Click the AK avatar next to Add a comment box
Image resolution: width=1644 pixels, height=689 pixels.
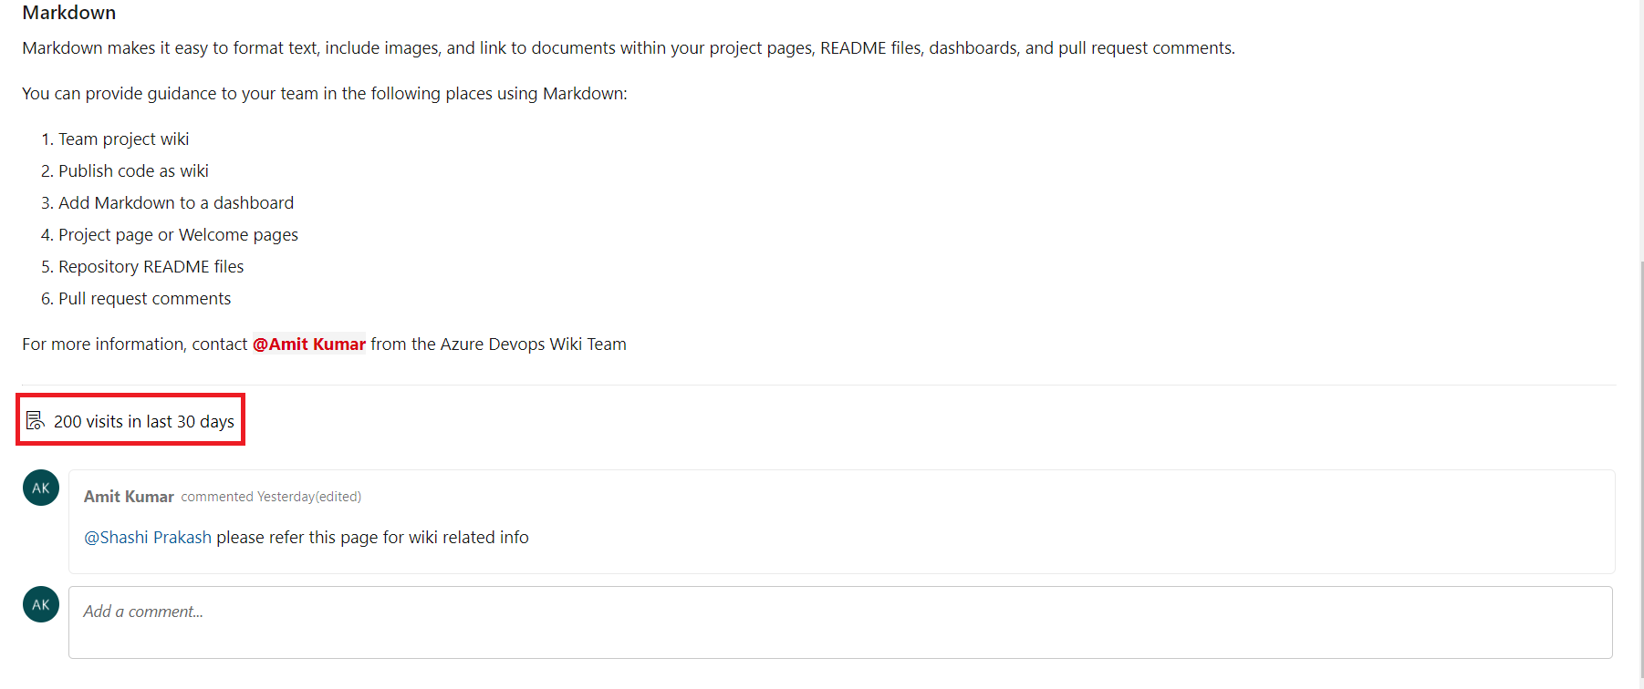pos(41,604)
